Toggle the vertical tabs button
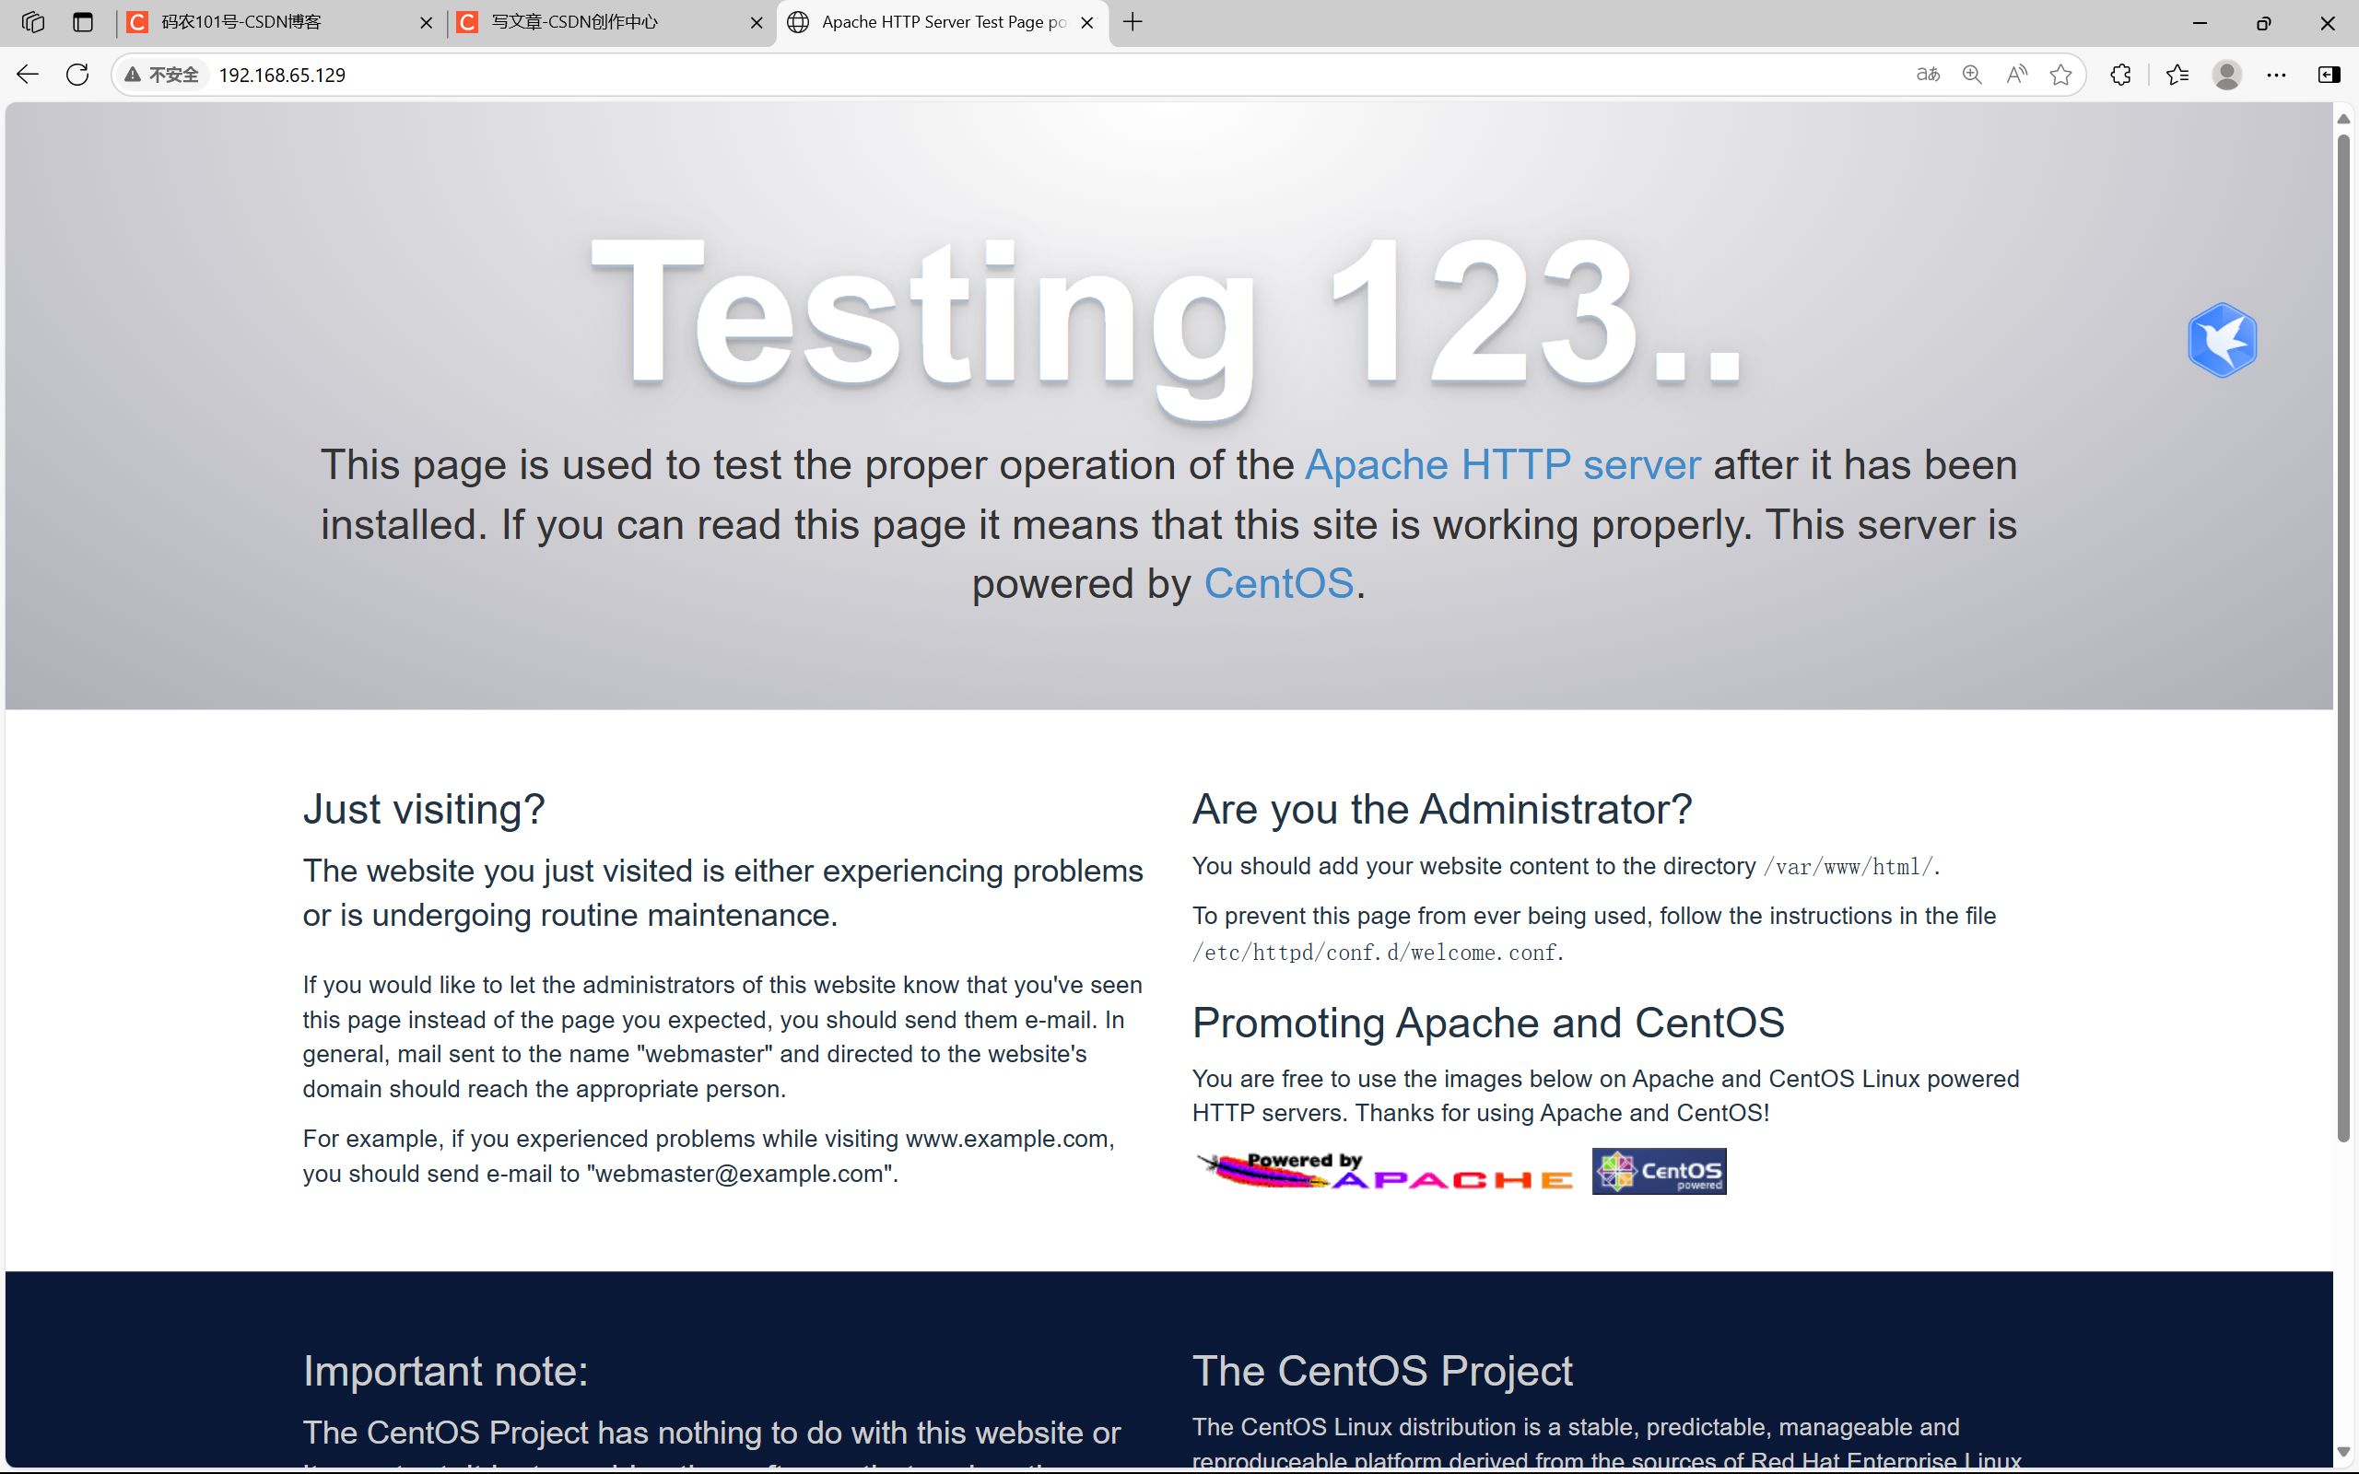The height and width of the screenshot is (1474, 2359). (83, 21)
